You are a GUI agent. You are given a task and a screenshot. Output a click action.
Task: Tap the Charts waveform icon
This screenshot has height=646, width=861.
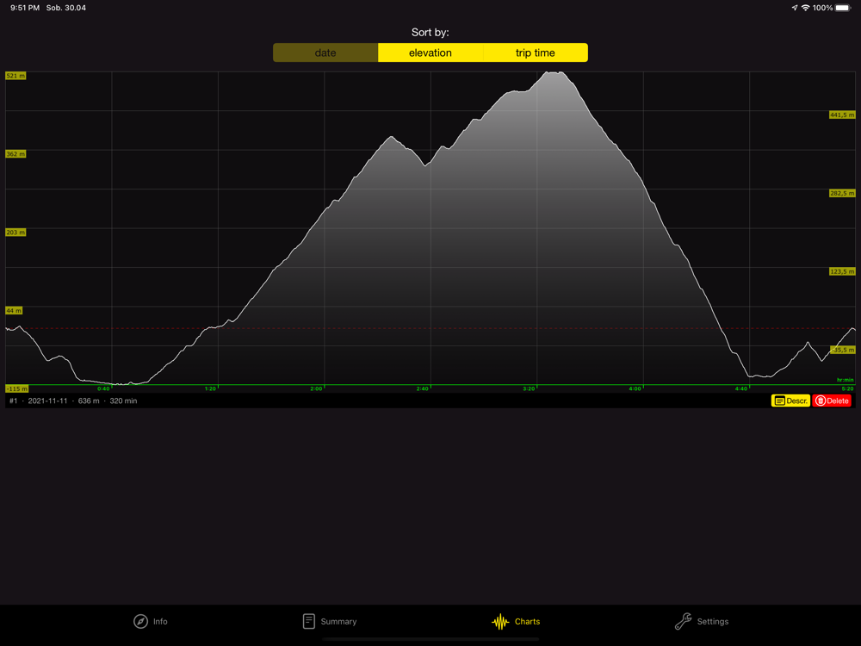pos(500,621)
